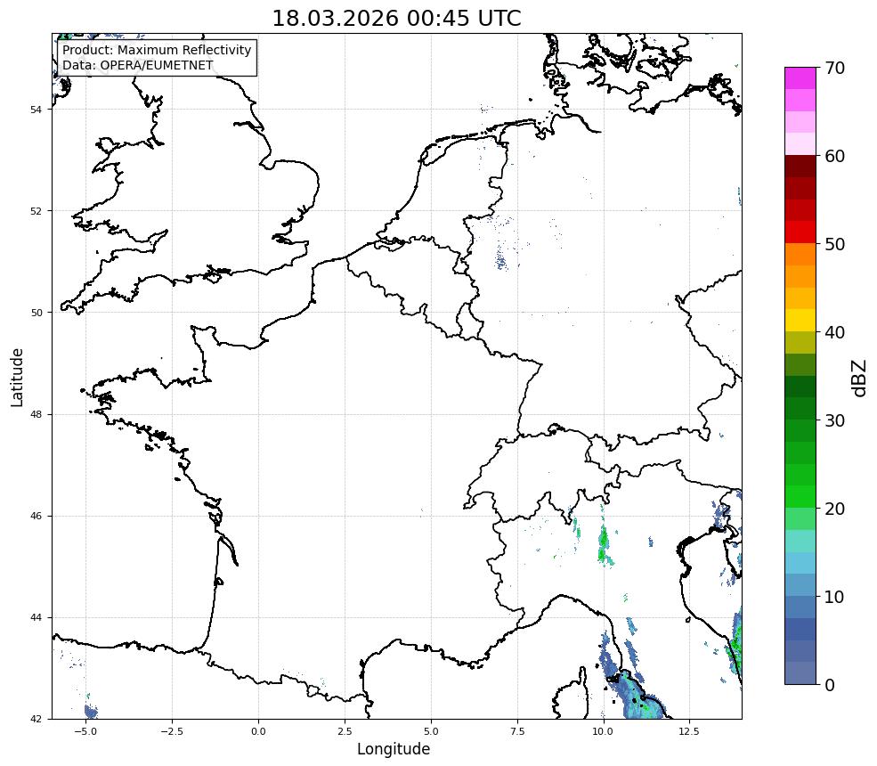Click the 'dBZ' colorbar label
The width and height of the screenshot is (877, 766).
[860, 378]
